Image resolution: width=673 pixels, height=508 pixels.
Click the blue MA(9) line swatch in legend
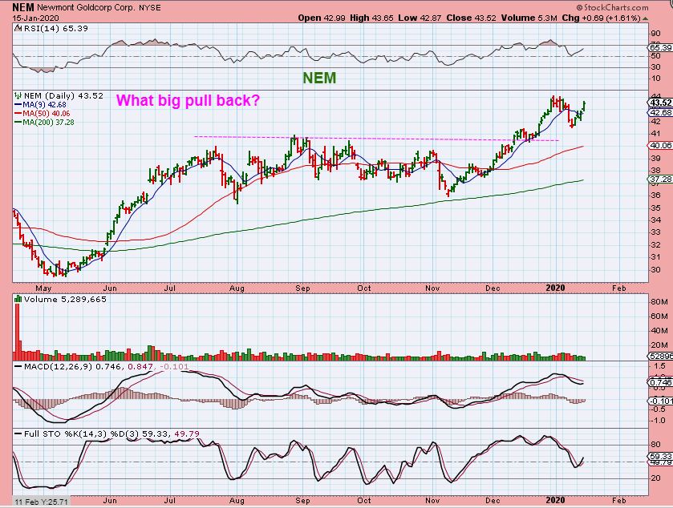click(18, 105)
